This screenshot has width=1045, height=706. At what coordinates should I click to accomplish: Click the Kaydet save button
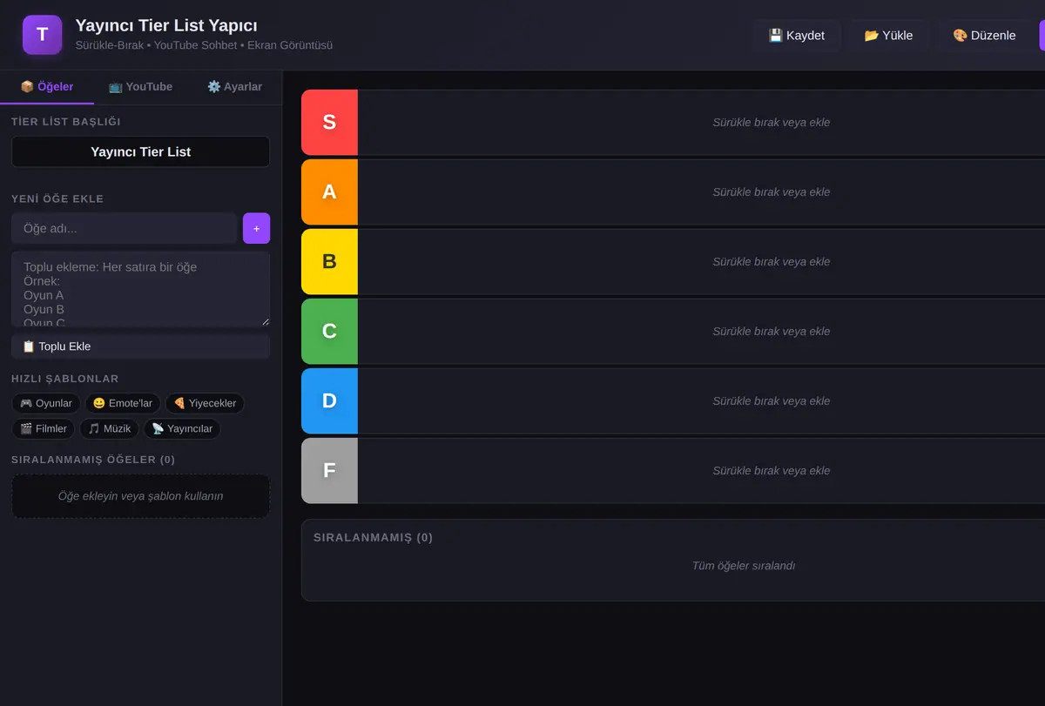point(797,36)
